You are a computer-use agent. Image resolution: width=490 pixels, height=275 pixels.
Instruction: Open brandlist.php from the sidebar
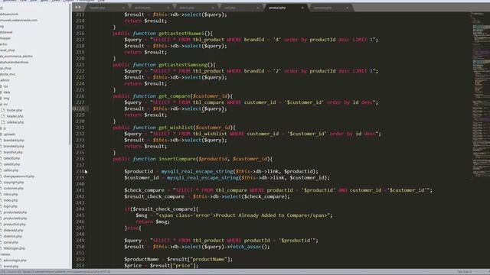click(x=13, y=152)
